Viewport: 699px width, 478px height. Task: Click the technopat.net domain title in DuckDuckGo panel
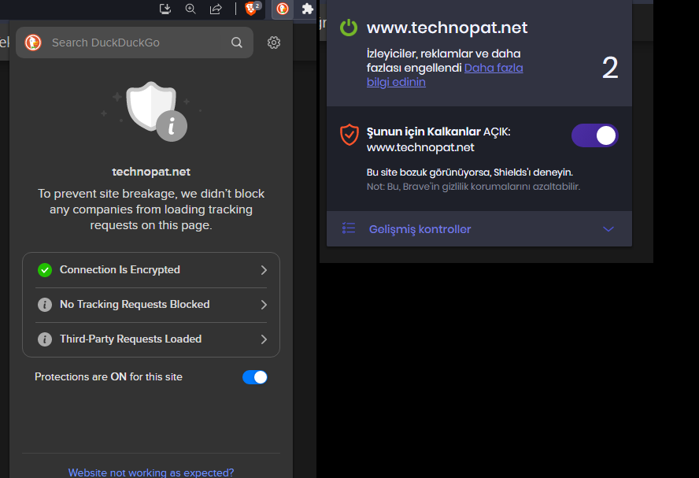point(151,172)
